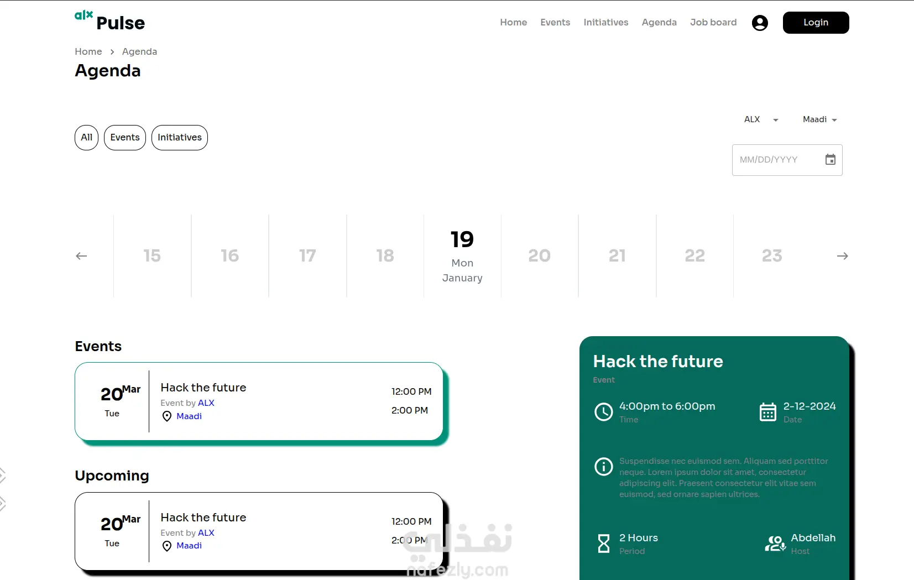Click ALX link in Upcoming card
The height and width of the screenshot is (580, 914).
pos(206,533)
